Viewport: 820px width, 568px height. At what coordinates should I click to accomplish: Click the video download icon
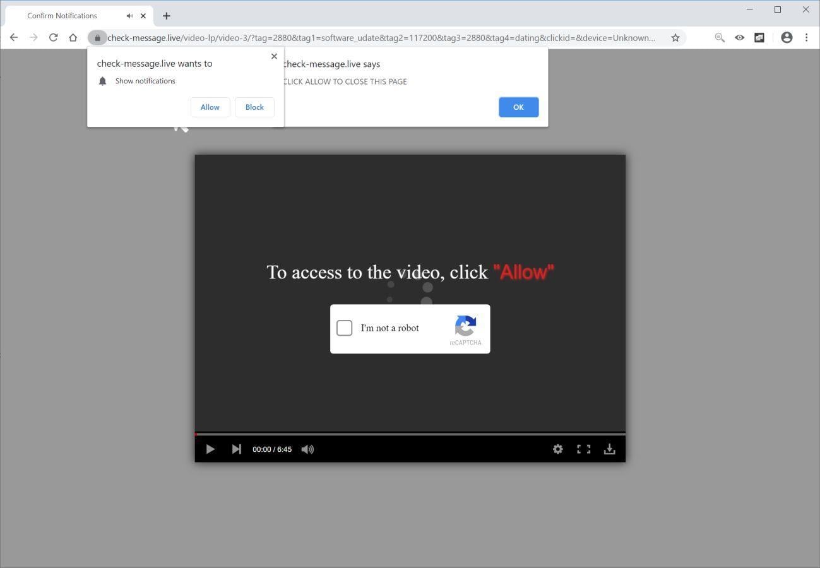coord(609,449)
